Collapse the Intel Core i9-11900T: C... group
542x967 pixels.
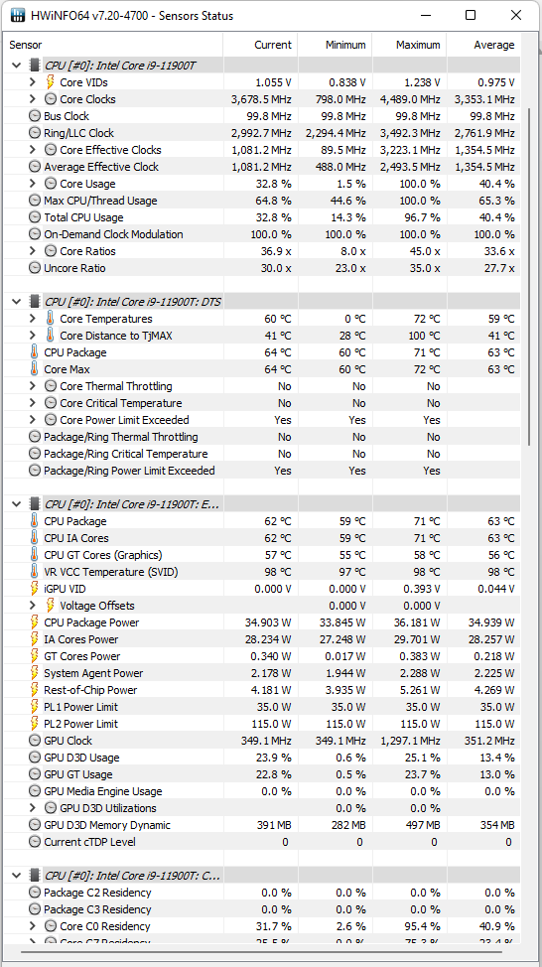(x=16, y=876)
